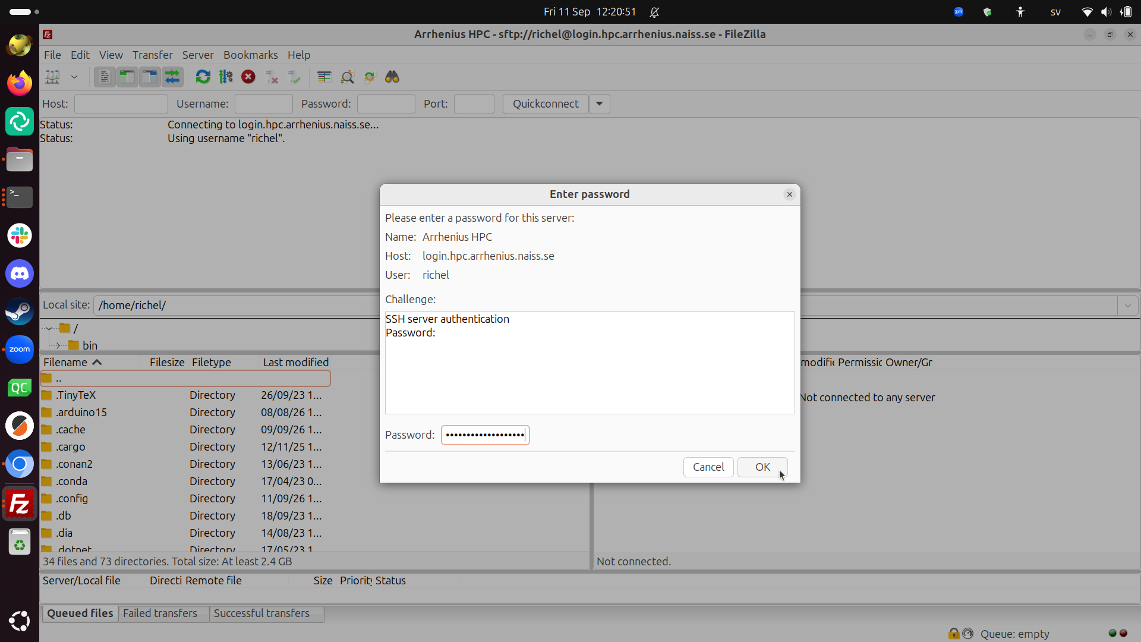Cancel the Enter password dialog
Image resolution: width=1141 pixels, height=642 pixels.
[708, 467]
